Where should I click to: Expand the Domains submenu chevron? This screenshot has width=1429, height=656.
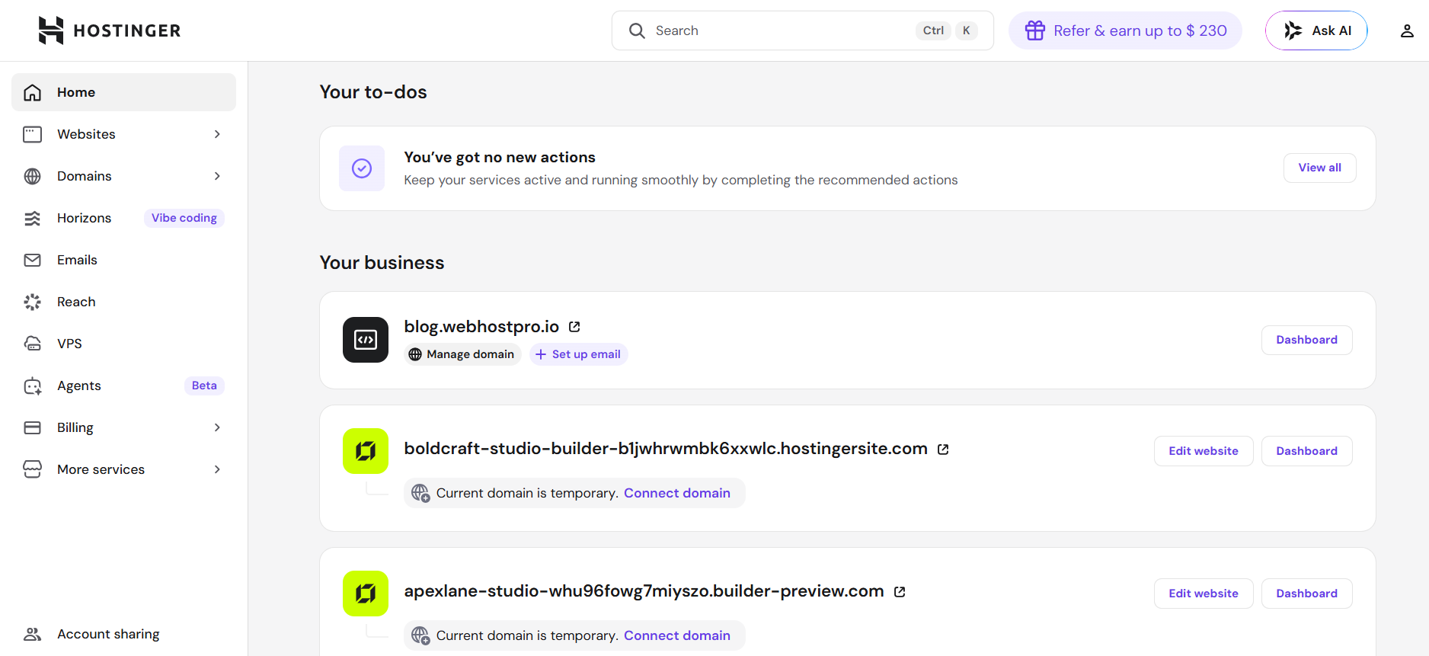[x=217, y=176]
